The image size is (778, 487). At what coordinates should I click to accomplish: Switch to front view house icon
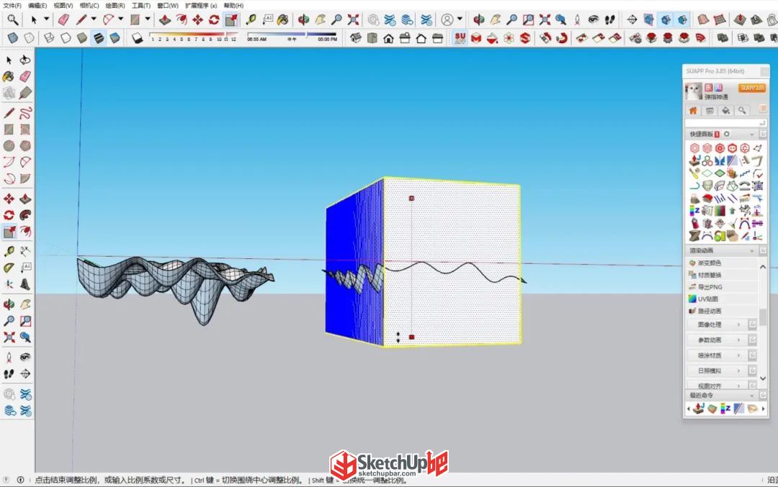(388, 38)
